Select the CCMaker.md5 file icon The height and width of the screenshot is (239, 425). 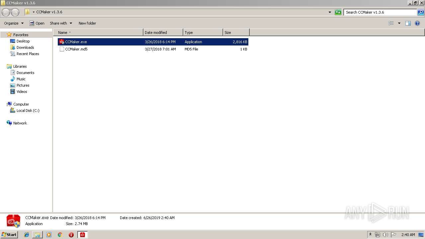62,49
